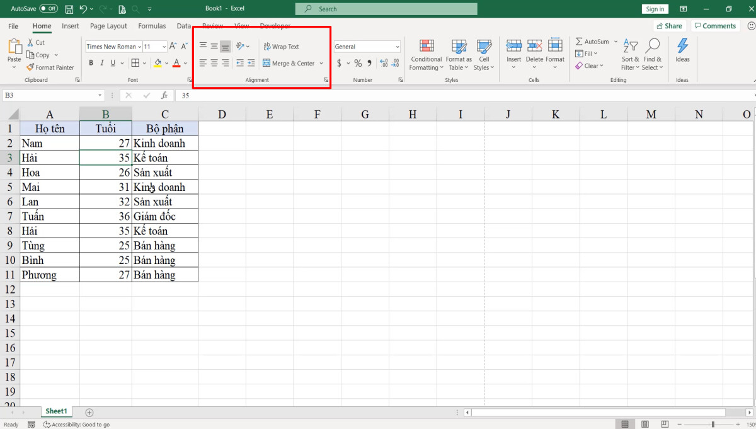The height and width of the screenshot is (429, 756).
Task: Click Wrap Text
Action: coord(281,47)
